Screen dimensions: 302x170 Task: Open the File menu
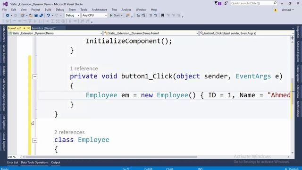[4, 9]
